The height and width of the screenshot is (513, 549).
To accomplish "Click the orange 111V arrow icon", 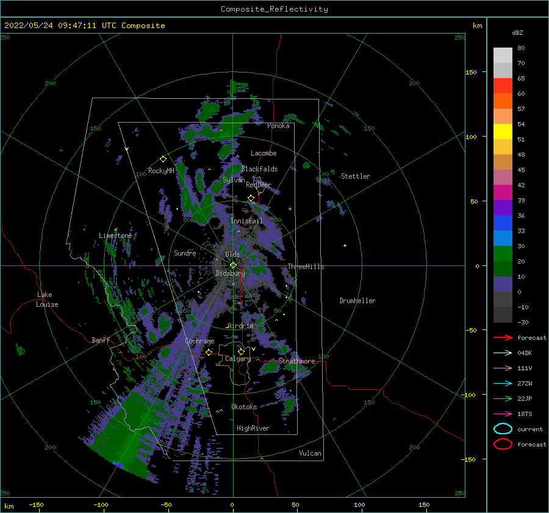I will (503, 368).
